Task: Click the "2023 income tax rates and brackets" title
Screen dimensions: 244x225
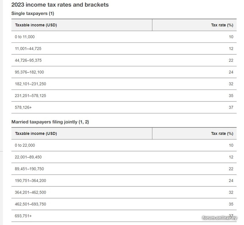Action: (60, 5)
